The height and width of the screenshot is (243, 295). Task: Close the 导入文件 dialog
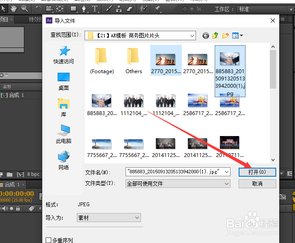click(x=273, y=21)
